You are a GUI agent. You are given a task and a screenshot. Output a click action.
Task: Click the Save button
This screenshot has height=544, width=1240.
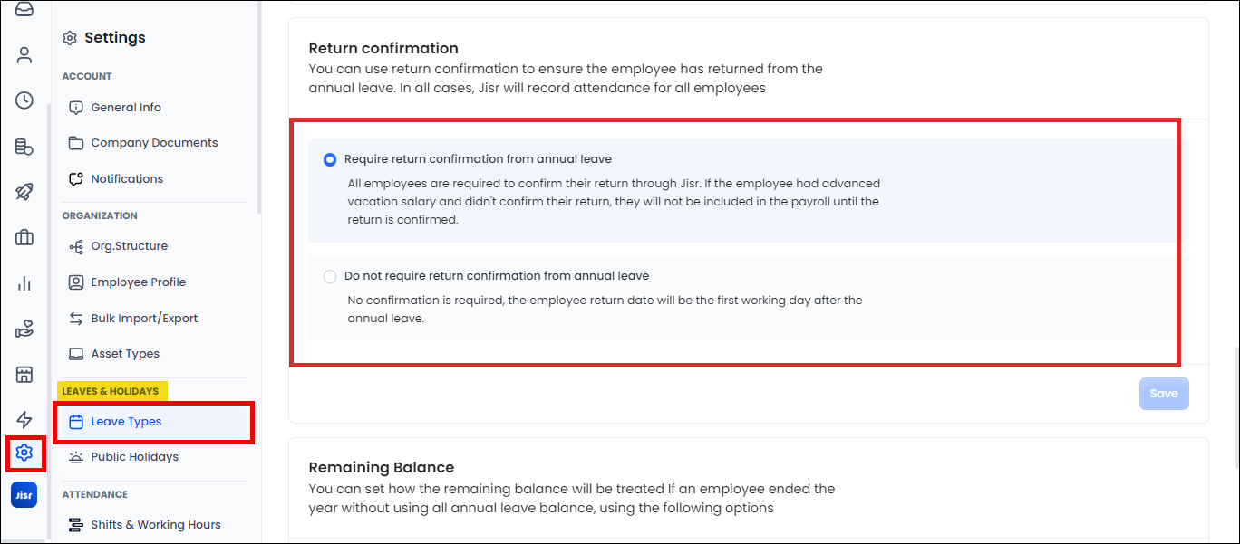[x=1163, y=394]
